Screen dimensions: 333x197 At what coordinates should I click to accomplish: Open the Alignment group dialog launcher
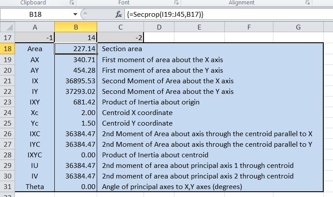(308, 3)
